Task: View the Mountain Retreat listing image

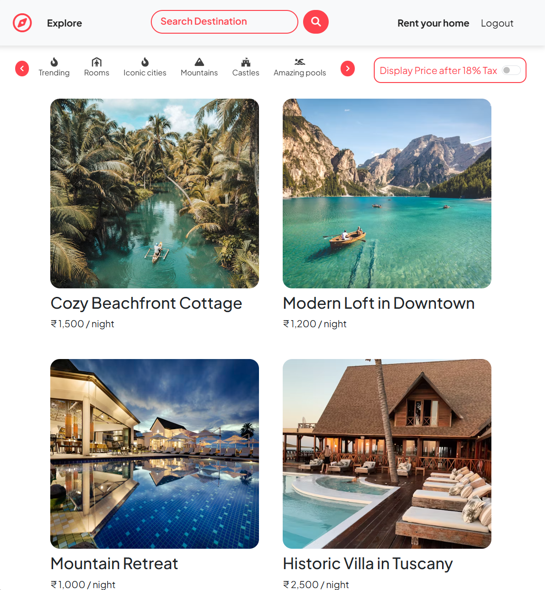Action: tap(155, 454)
